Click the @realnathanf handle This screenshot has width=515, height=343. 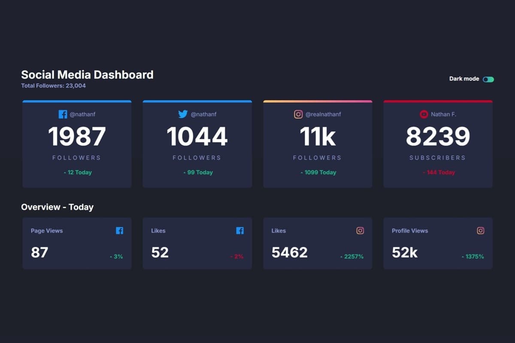point(323,114)
